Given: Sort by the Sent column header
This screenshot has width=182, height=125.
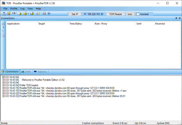Looking at the screenshot, I should (145, 24).
